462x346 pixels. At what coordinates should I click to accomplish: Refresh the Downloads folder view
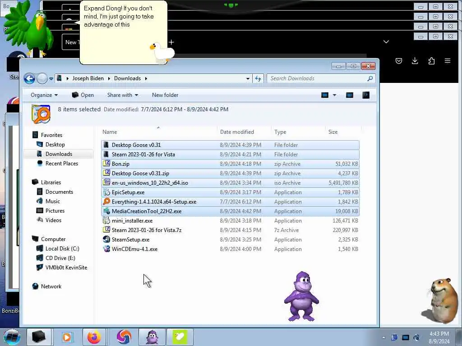(x=258, y=78)
